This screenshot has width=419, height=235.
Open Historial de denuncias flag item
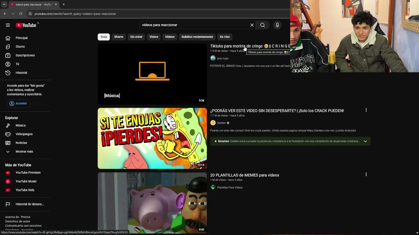[x=25, y=204]
